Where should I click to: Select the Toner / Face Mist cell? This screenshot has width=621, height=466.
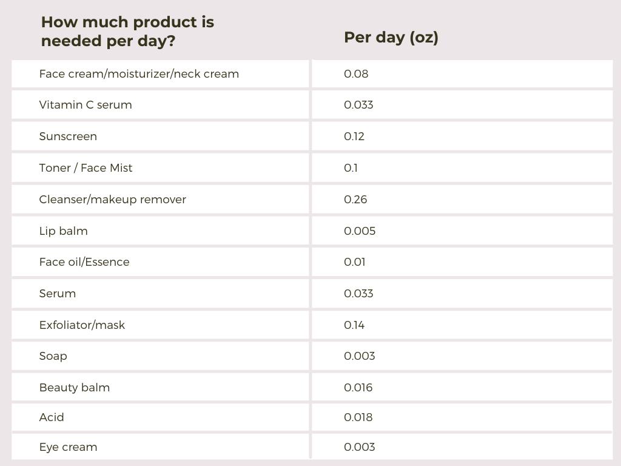(86, 168)
